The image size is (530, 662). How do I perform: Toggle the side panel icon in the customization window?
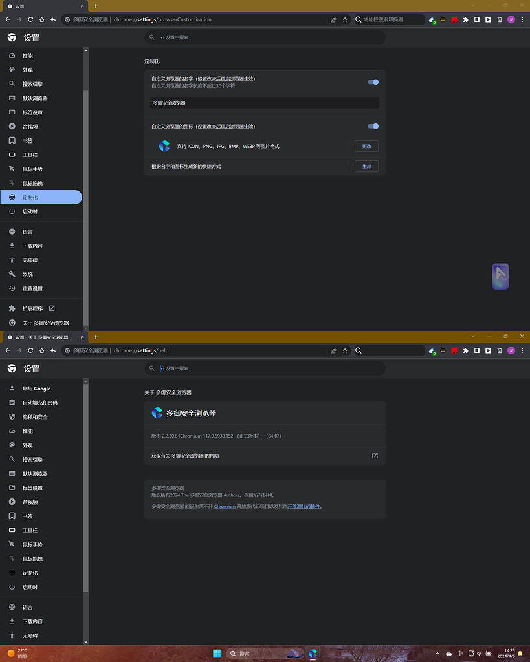click(x=477, y=19)
